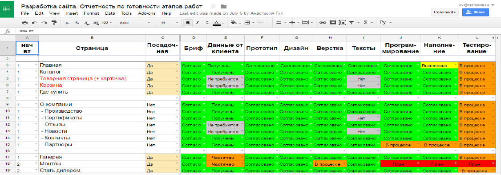Click the redo arrow icon
The image size is (501, 175).
point(44,23)
